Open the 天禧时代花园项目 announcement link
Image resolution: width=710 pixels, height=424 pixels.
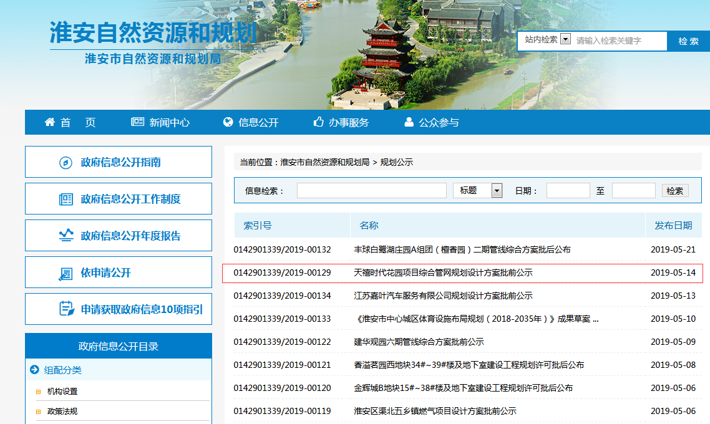[443, 272]
